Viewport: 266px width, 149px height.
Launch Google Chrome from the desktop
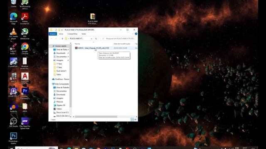[x=25, y=49]
